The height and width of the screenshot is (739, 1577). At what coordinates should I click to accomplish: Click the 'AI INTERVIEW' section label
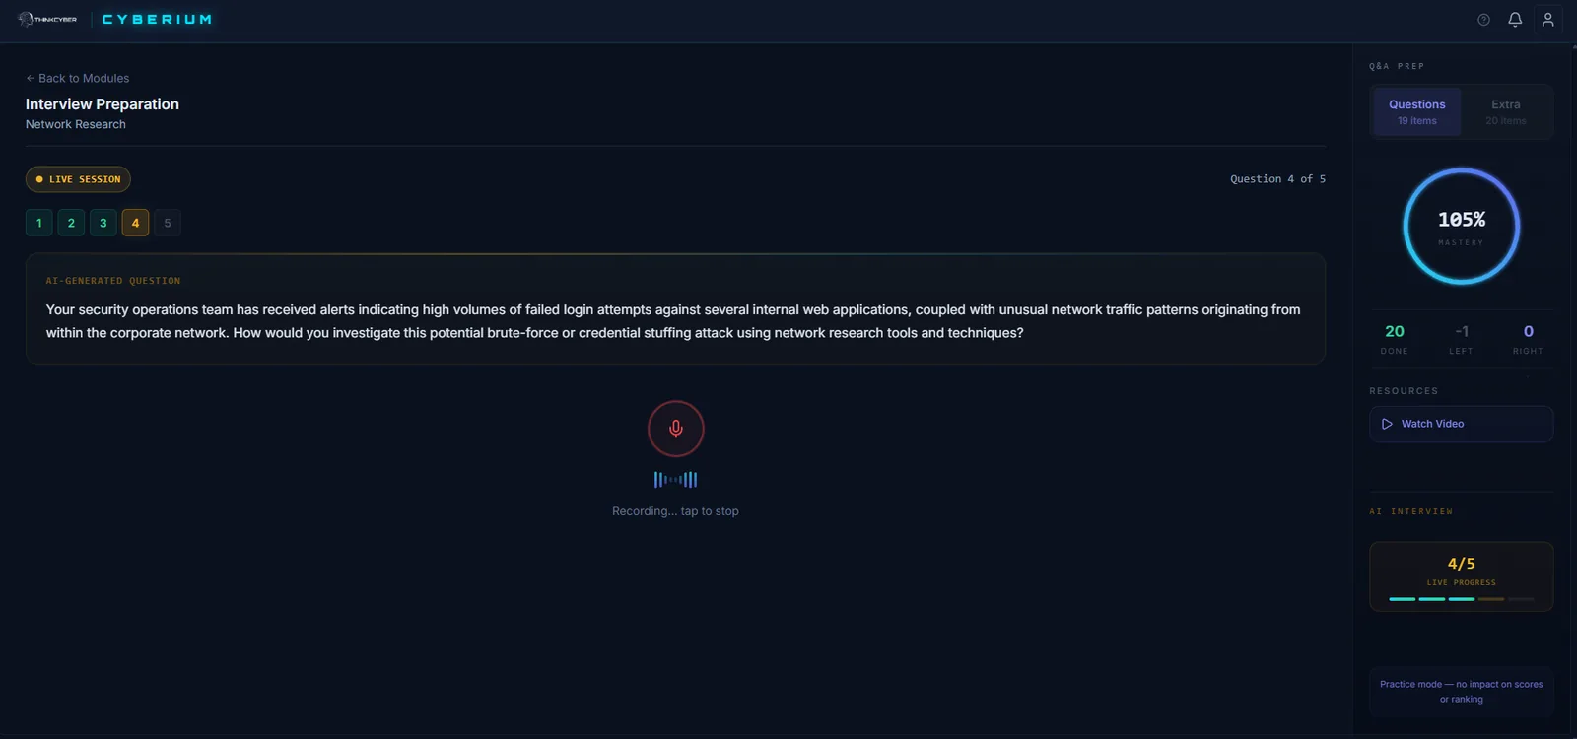click(x=1411, y=511)
